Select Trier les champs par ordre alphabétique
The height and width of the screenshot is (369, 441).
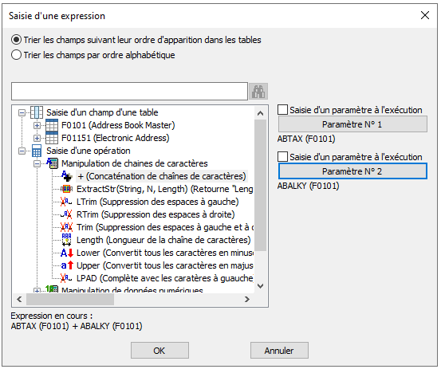tap(93, 55)
